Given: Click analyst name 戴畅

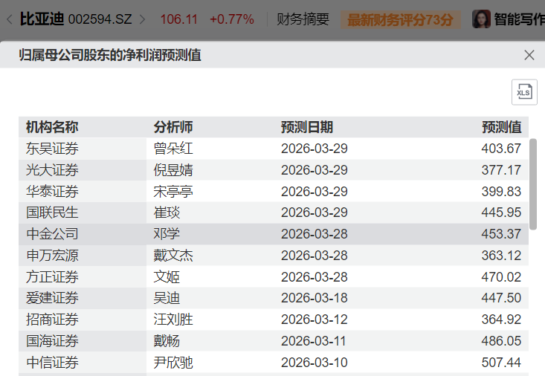Looking at the screenshot, I should [167, 341].
